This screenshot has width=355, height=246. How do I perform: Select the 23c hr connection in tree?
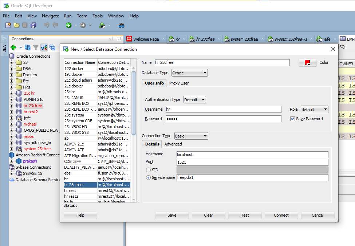(x=29, y=93)
